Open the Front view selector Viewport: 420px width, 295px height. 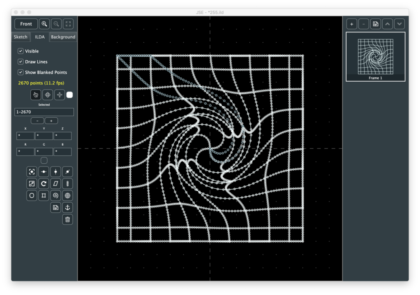pos(26,24)
